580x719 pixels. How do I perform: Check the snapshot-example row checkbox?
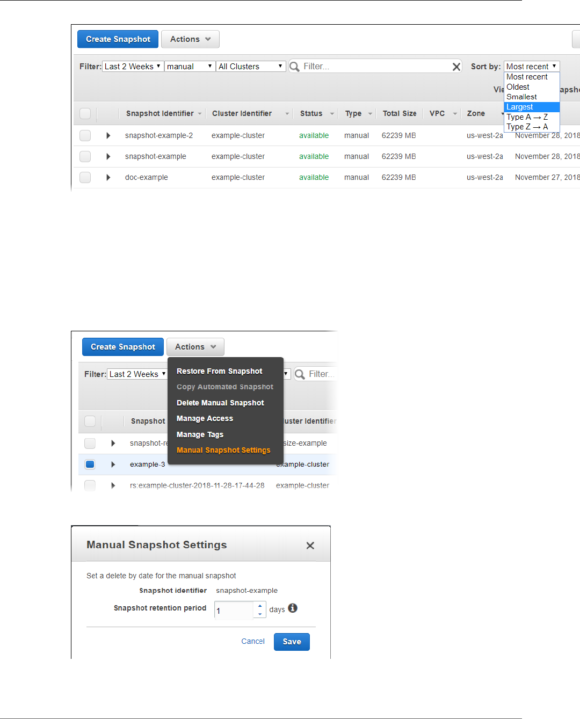pyautogui.click(x=85, y=156)
